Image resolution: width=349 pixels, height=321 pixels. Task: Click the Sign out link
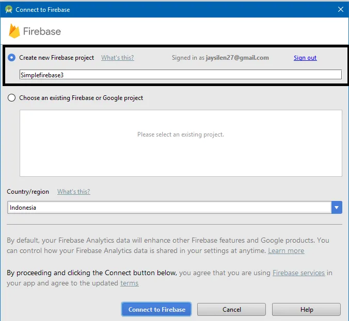305,58
